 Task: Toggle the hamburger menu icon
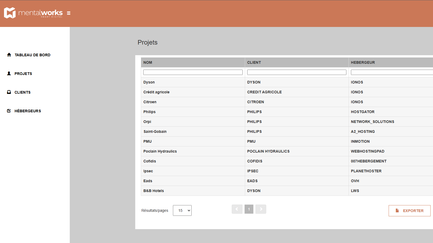click(x=69, y=13)
